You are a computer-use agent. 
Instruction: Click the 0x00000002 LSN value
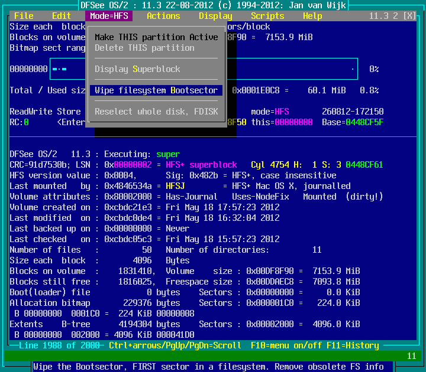[x=135, y=165]
